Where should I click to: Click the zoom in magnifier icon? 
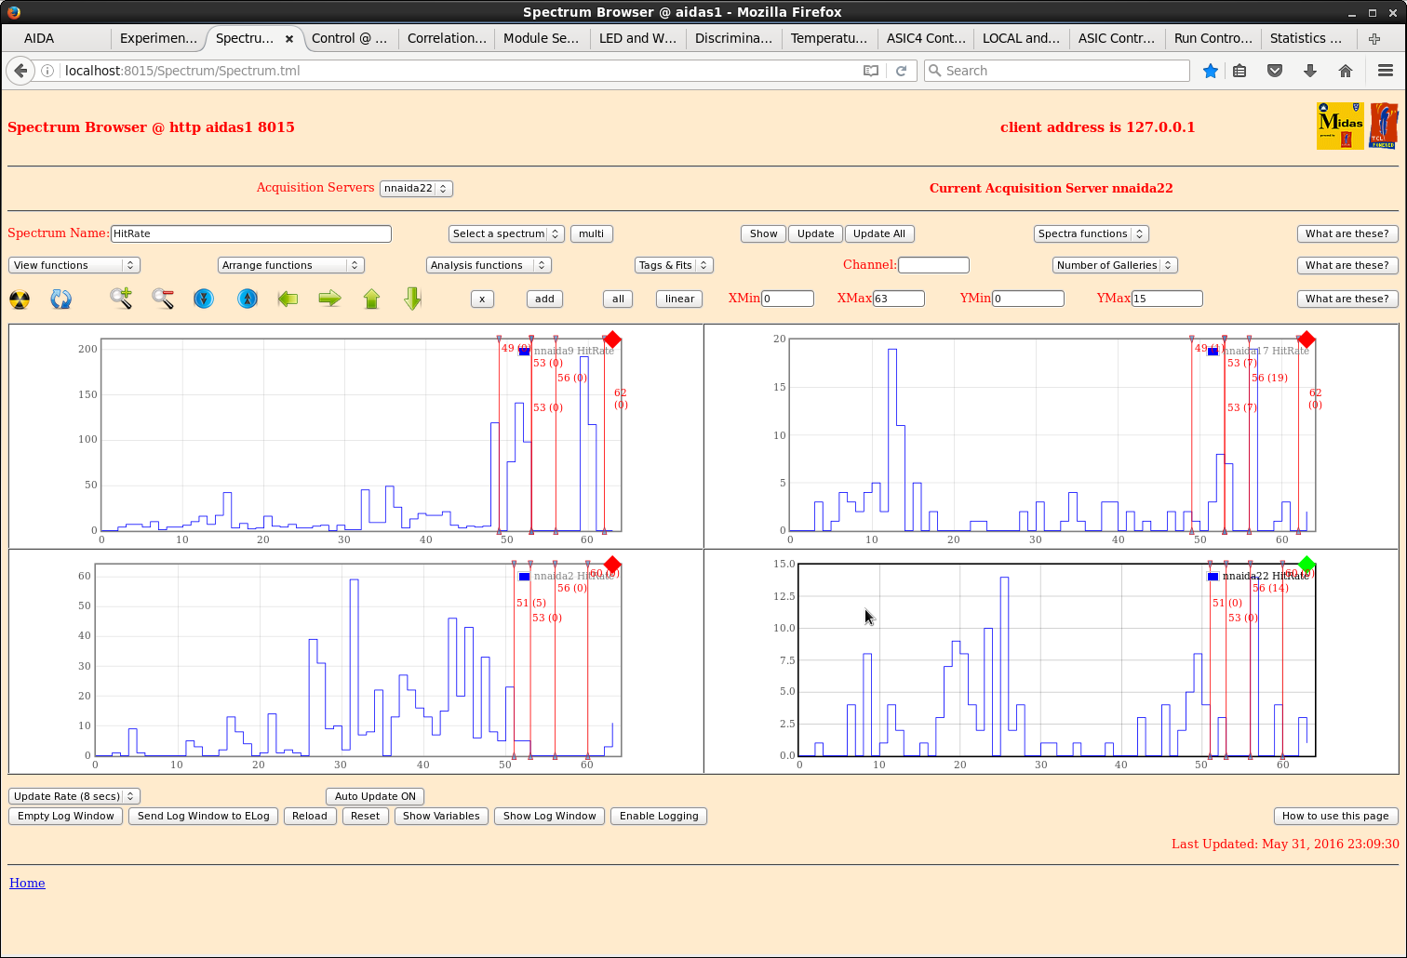tap(121, 299)
